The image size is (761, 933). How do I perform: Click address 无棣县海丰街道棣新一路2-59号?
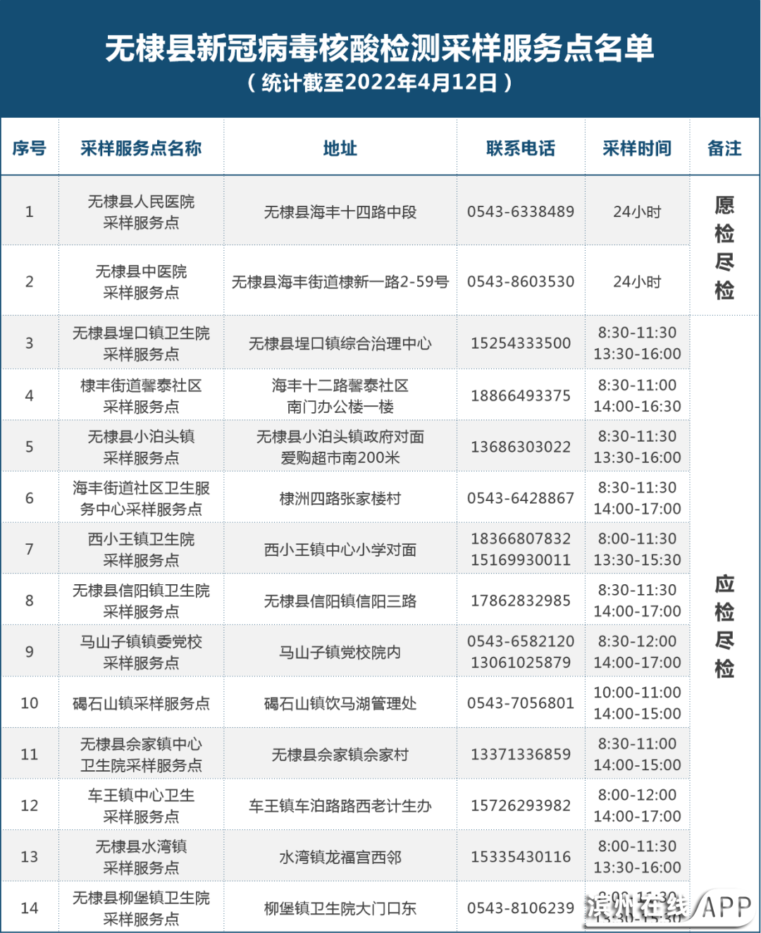point(340,282)
